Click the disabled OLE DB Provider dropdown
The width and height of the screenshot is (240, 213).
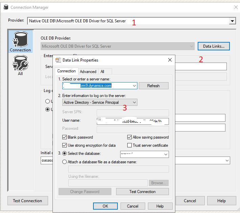pos(117,46)
